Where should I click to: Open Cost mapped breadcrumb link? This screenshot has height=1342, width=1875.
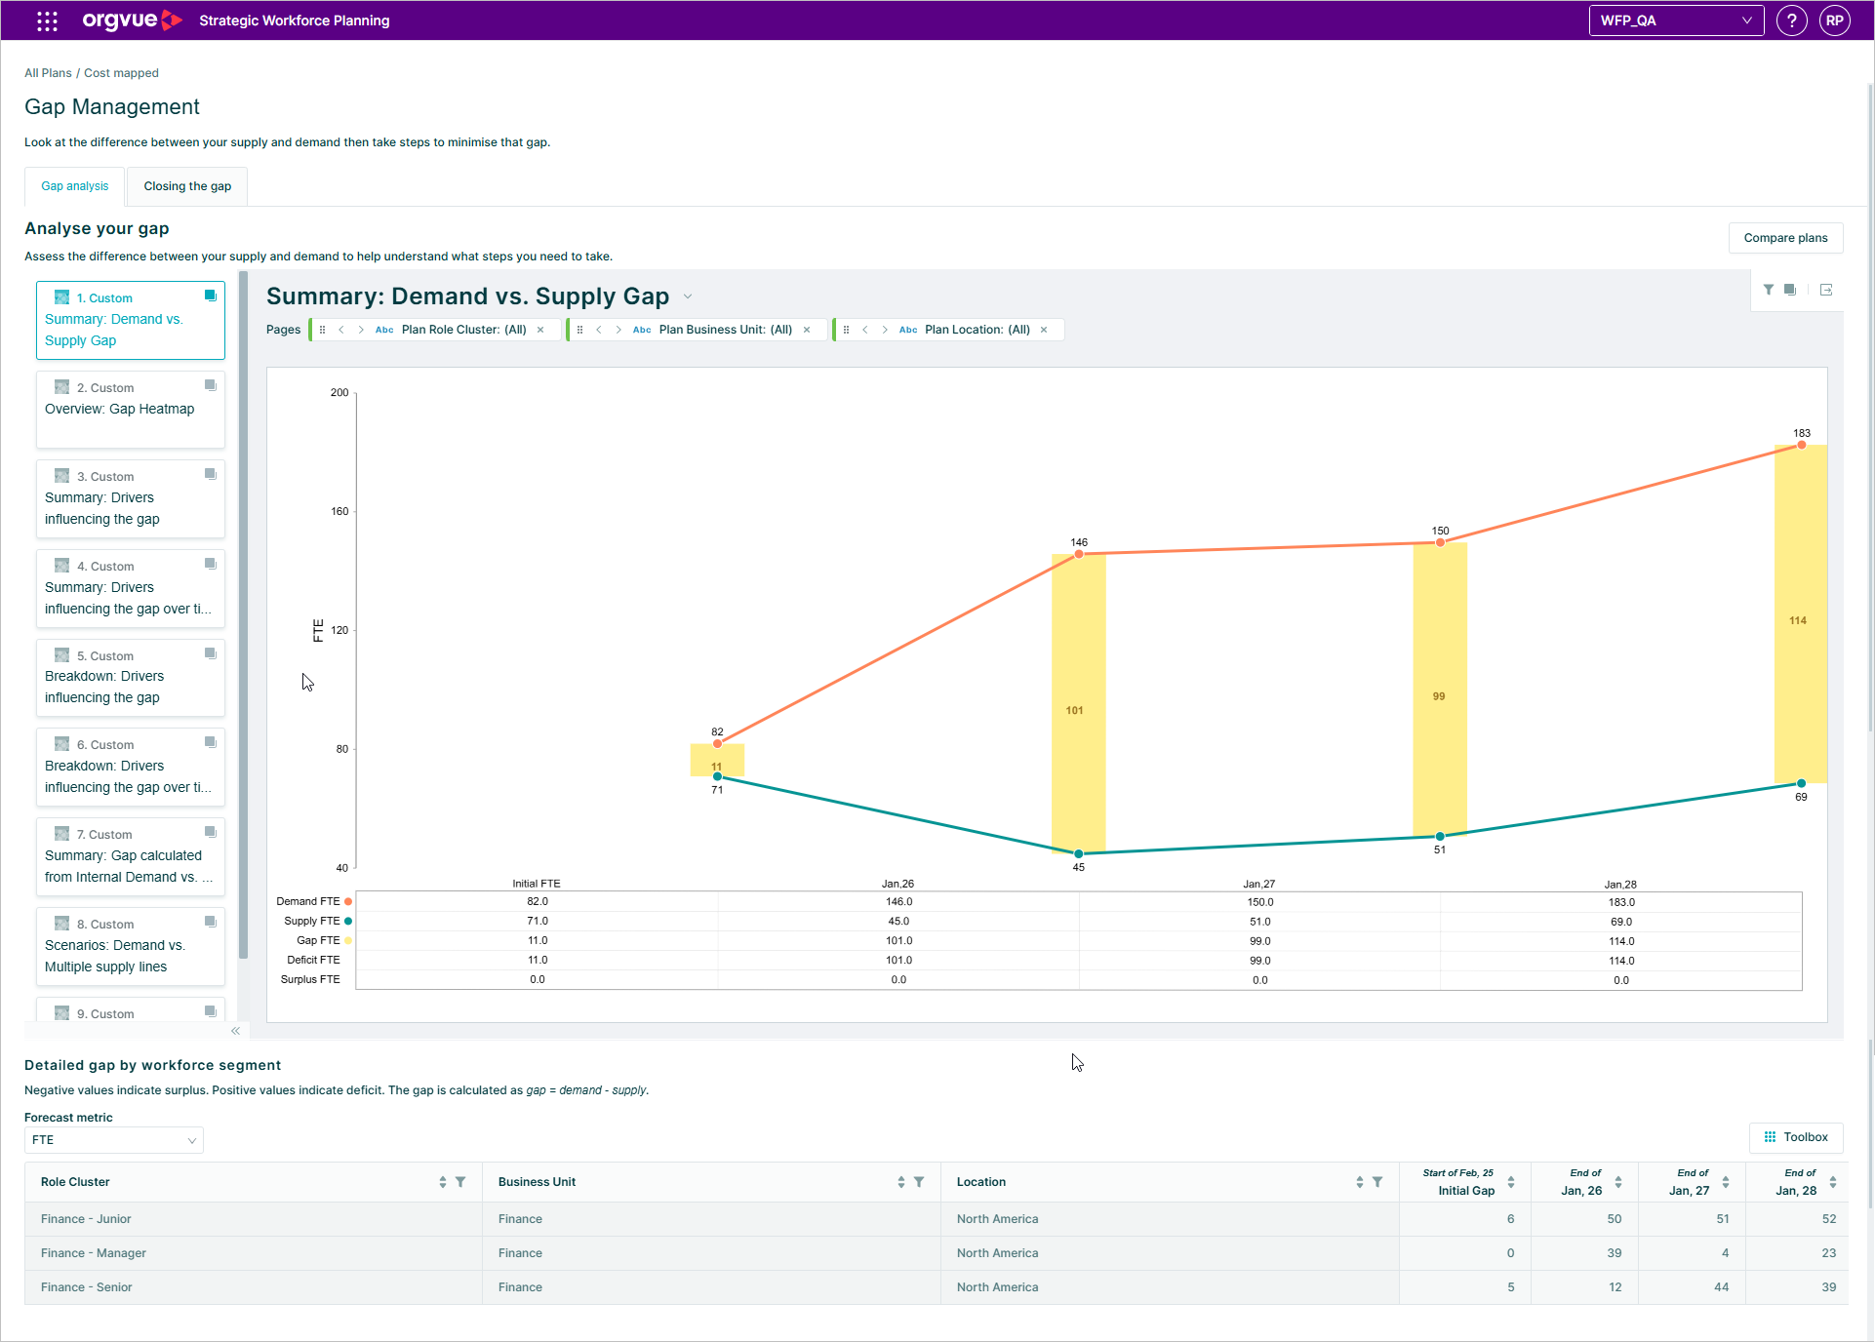121,73
